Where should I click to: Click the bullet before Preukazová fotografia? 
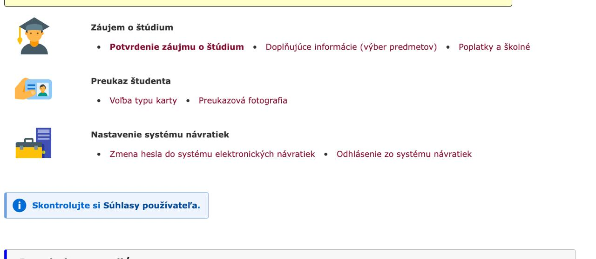click(189, 101)
